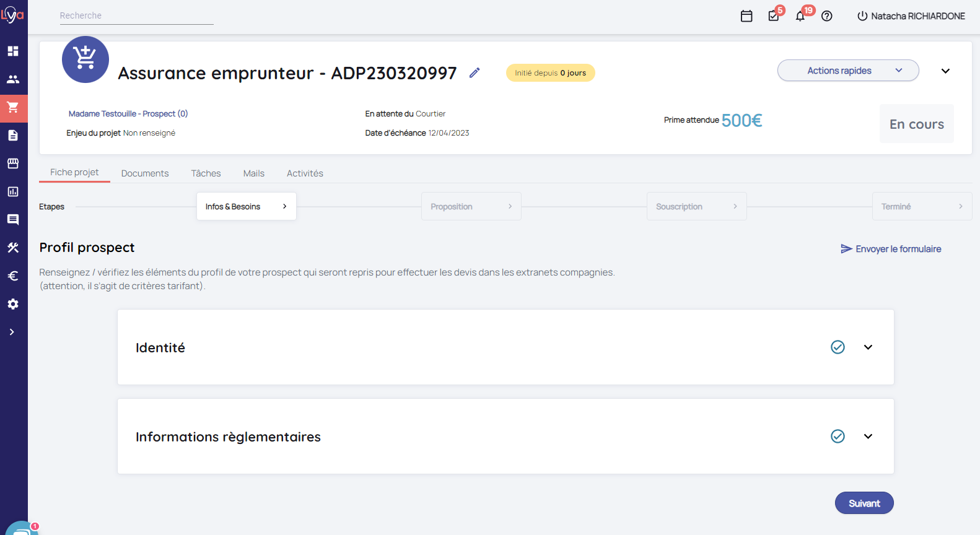Open the tasks checklist icon with badge
The image size is (980, 535).
(774, 16)
